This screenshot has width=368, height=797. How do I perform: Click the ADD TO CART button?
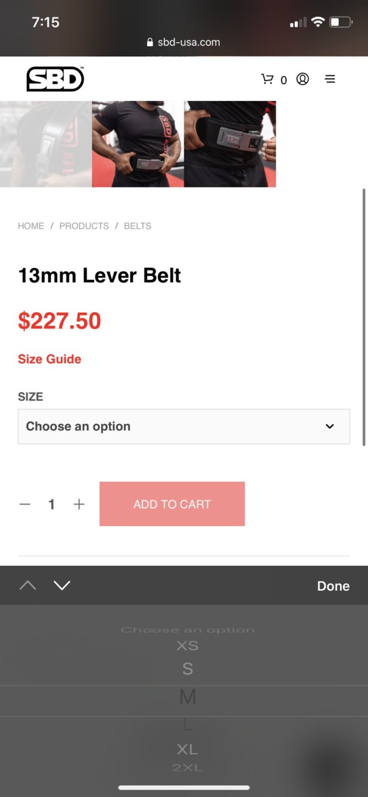tap(172, 503)
